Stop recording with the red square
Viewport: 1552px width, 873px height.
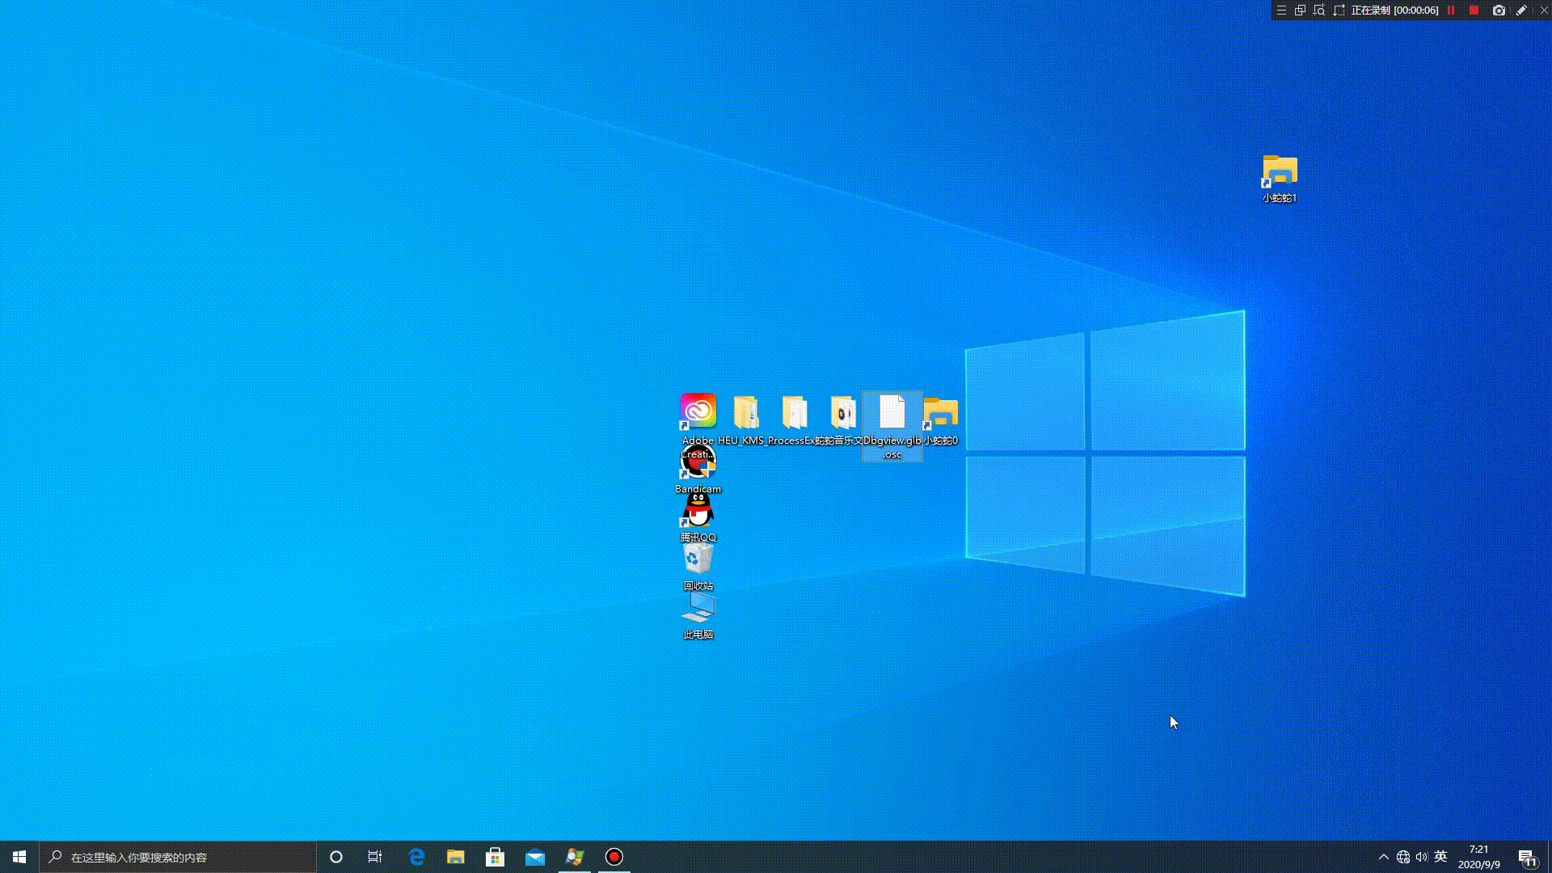[x=1474, y=11]
